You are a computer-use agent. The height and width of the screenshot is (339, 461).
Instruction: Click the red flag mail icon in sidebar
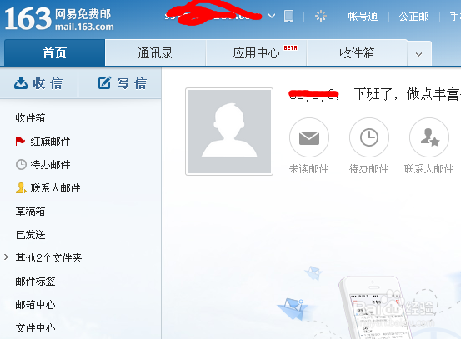20,142
